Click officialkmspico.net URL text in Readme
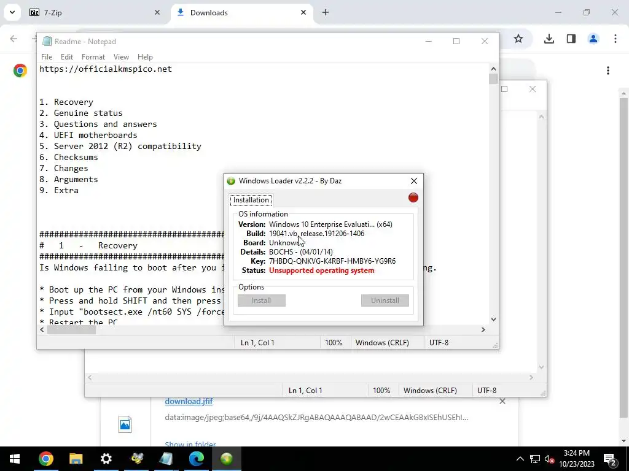Viewport: 629px width, 471px height. pos(106,69)
